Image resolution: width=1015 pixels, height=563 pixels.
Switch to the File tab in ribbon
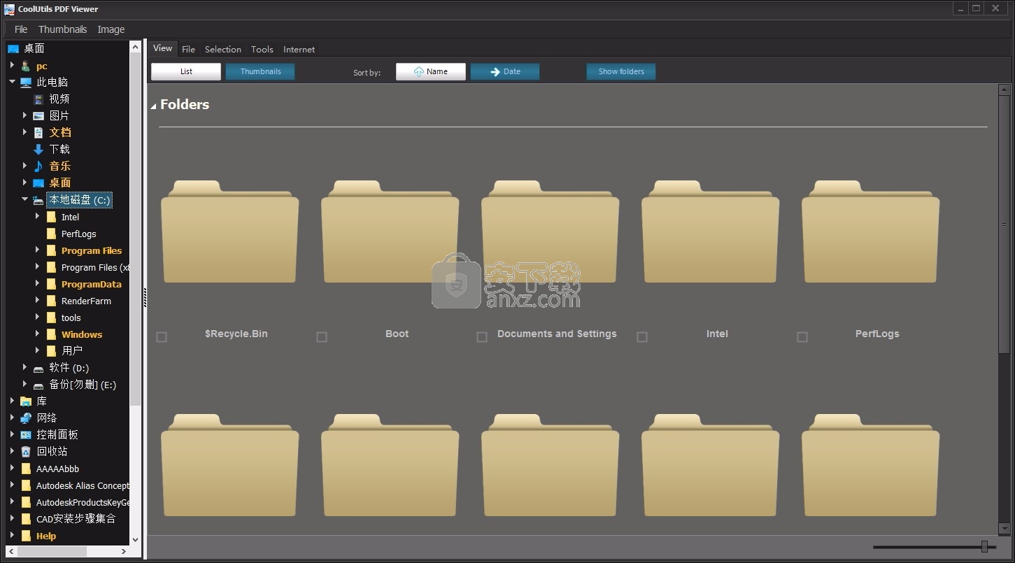tap(188, 49)
